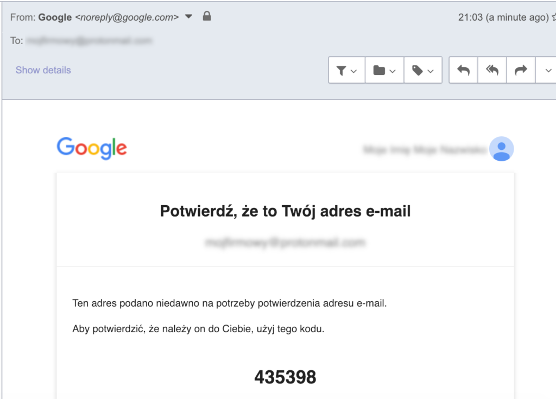Click the Reply all double-arrow icon

(x=492, y=71)
